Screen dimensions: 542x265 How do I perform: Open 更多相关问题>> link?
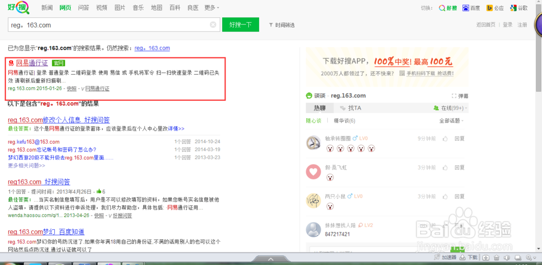[27, 165]
